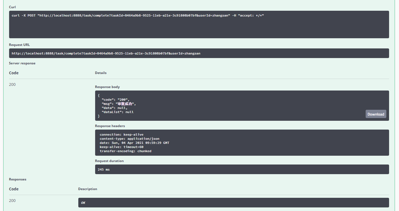Click the "code": "200" JSON line
399x211 pixels.
click(x=116, y=100)
